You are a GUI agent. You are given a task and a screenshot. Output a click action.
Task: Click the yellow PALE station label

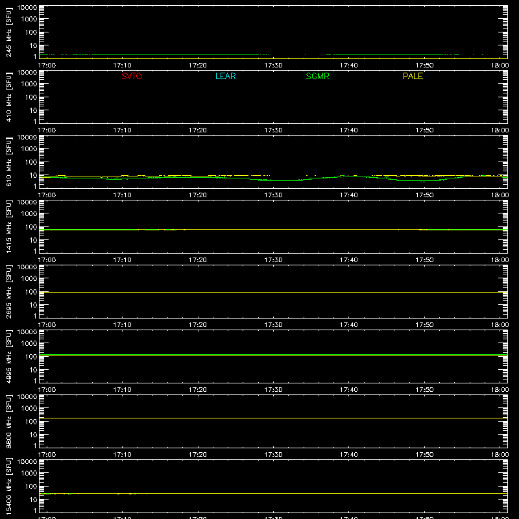413,76
